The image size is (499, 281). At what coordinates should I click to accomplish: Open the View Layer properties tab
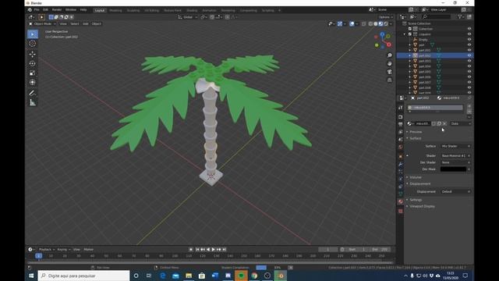[x=400, y=132]
